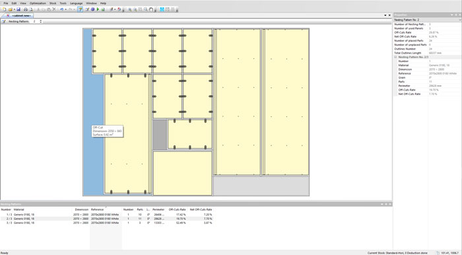Click the Zoom In magnifier icon
The width and height of the screenshot is (462, 255).
point(129,9)
